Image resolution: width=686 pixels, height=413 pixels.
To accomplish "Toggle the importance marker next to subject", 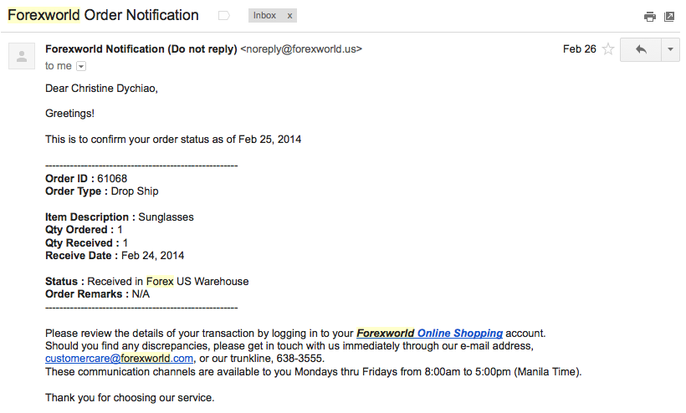I will [224, 16].
